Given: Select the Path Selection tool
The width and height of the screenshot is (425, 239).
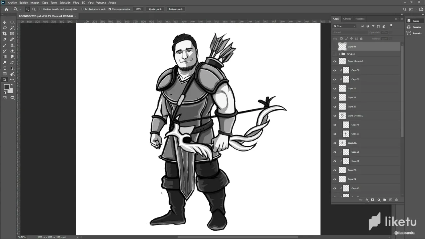Looking at the screenshot, I should pos(12,68).
